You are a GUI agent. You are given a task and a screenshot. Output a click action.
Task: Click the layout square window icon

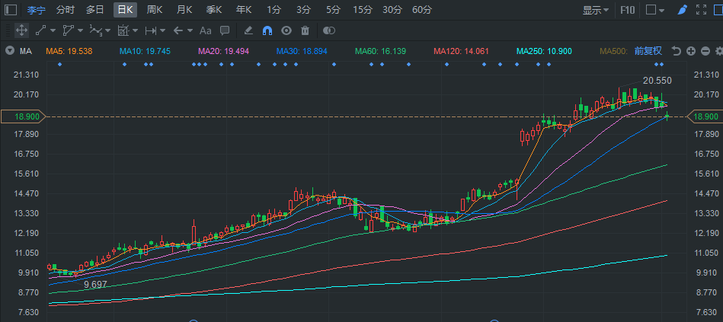point(651,10)
